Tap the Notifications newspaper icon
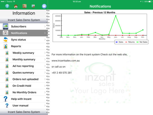 click(6, 33)
